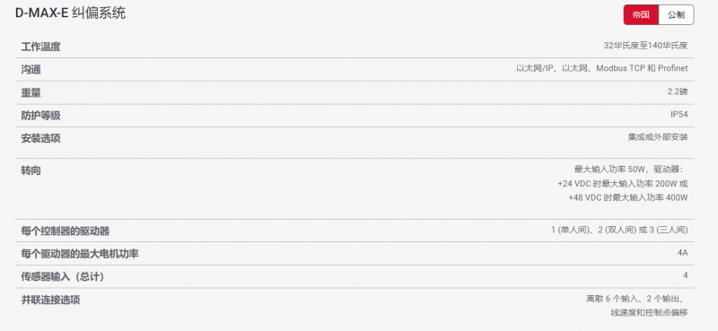Click the +48 VDC 时最大输入功率 400W line
The height and width of the screenshot is (331, 718).
[x=628, y=197]
